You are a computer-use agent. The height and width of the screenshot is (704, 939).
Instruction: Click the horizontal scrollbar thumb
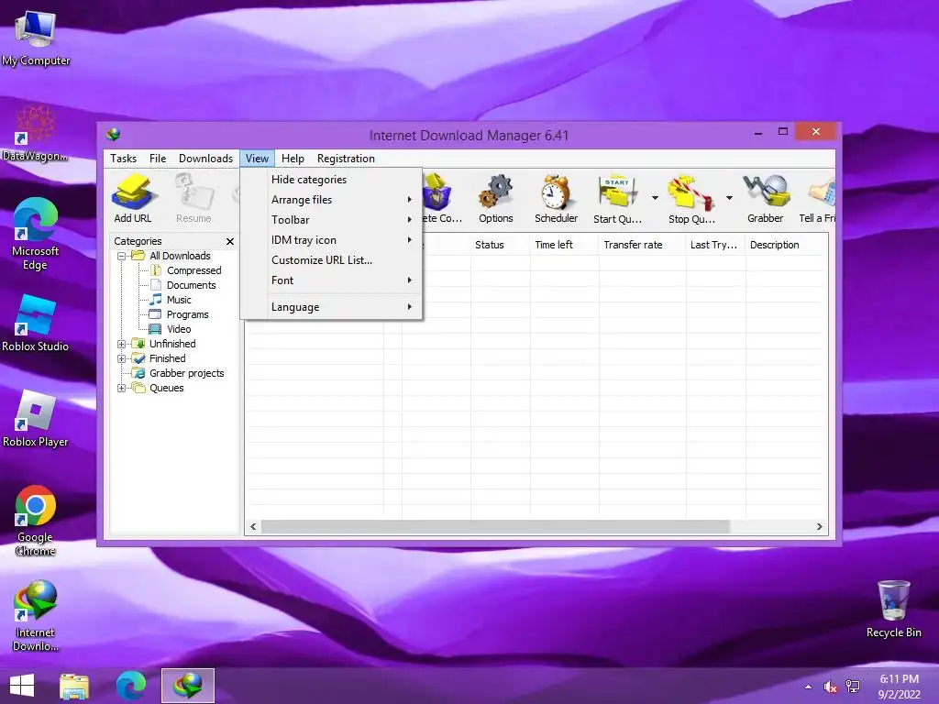(x=495, y=527)
